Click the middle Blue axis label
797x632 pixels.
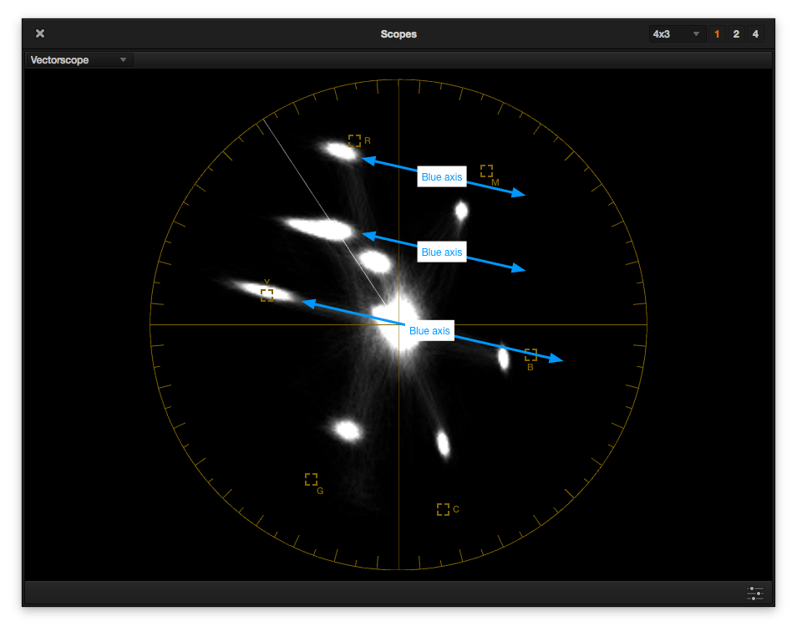[441, 252]
